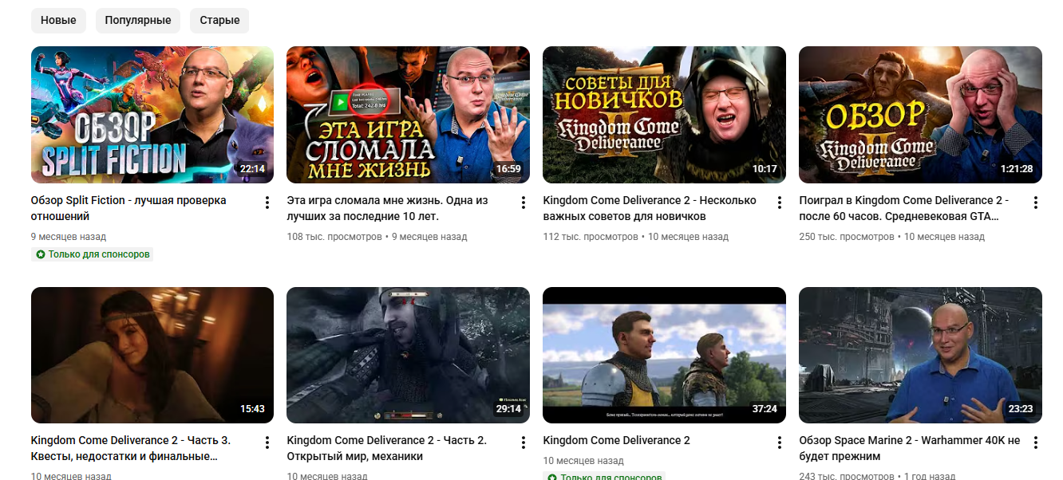Open the 29:14 Kingdom Come Часть 2 thumbnail

click(408, 355)
